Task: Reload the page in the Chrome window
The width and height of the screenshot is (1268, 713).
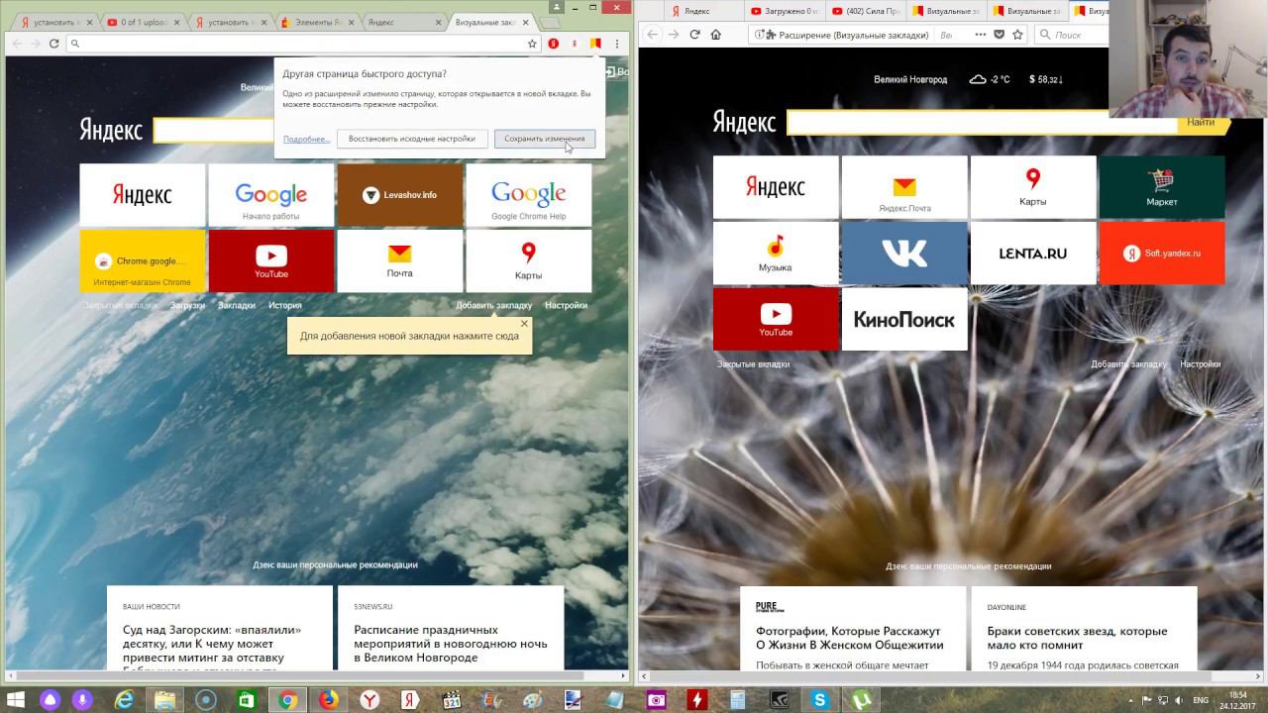Action: (x=53, y=44)
